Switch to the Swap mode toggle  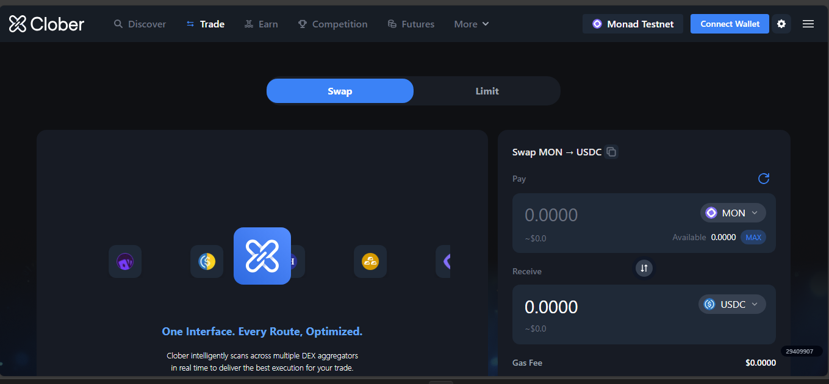pos(340,91)
